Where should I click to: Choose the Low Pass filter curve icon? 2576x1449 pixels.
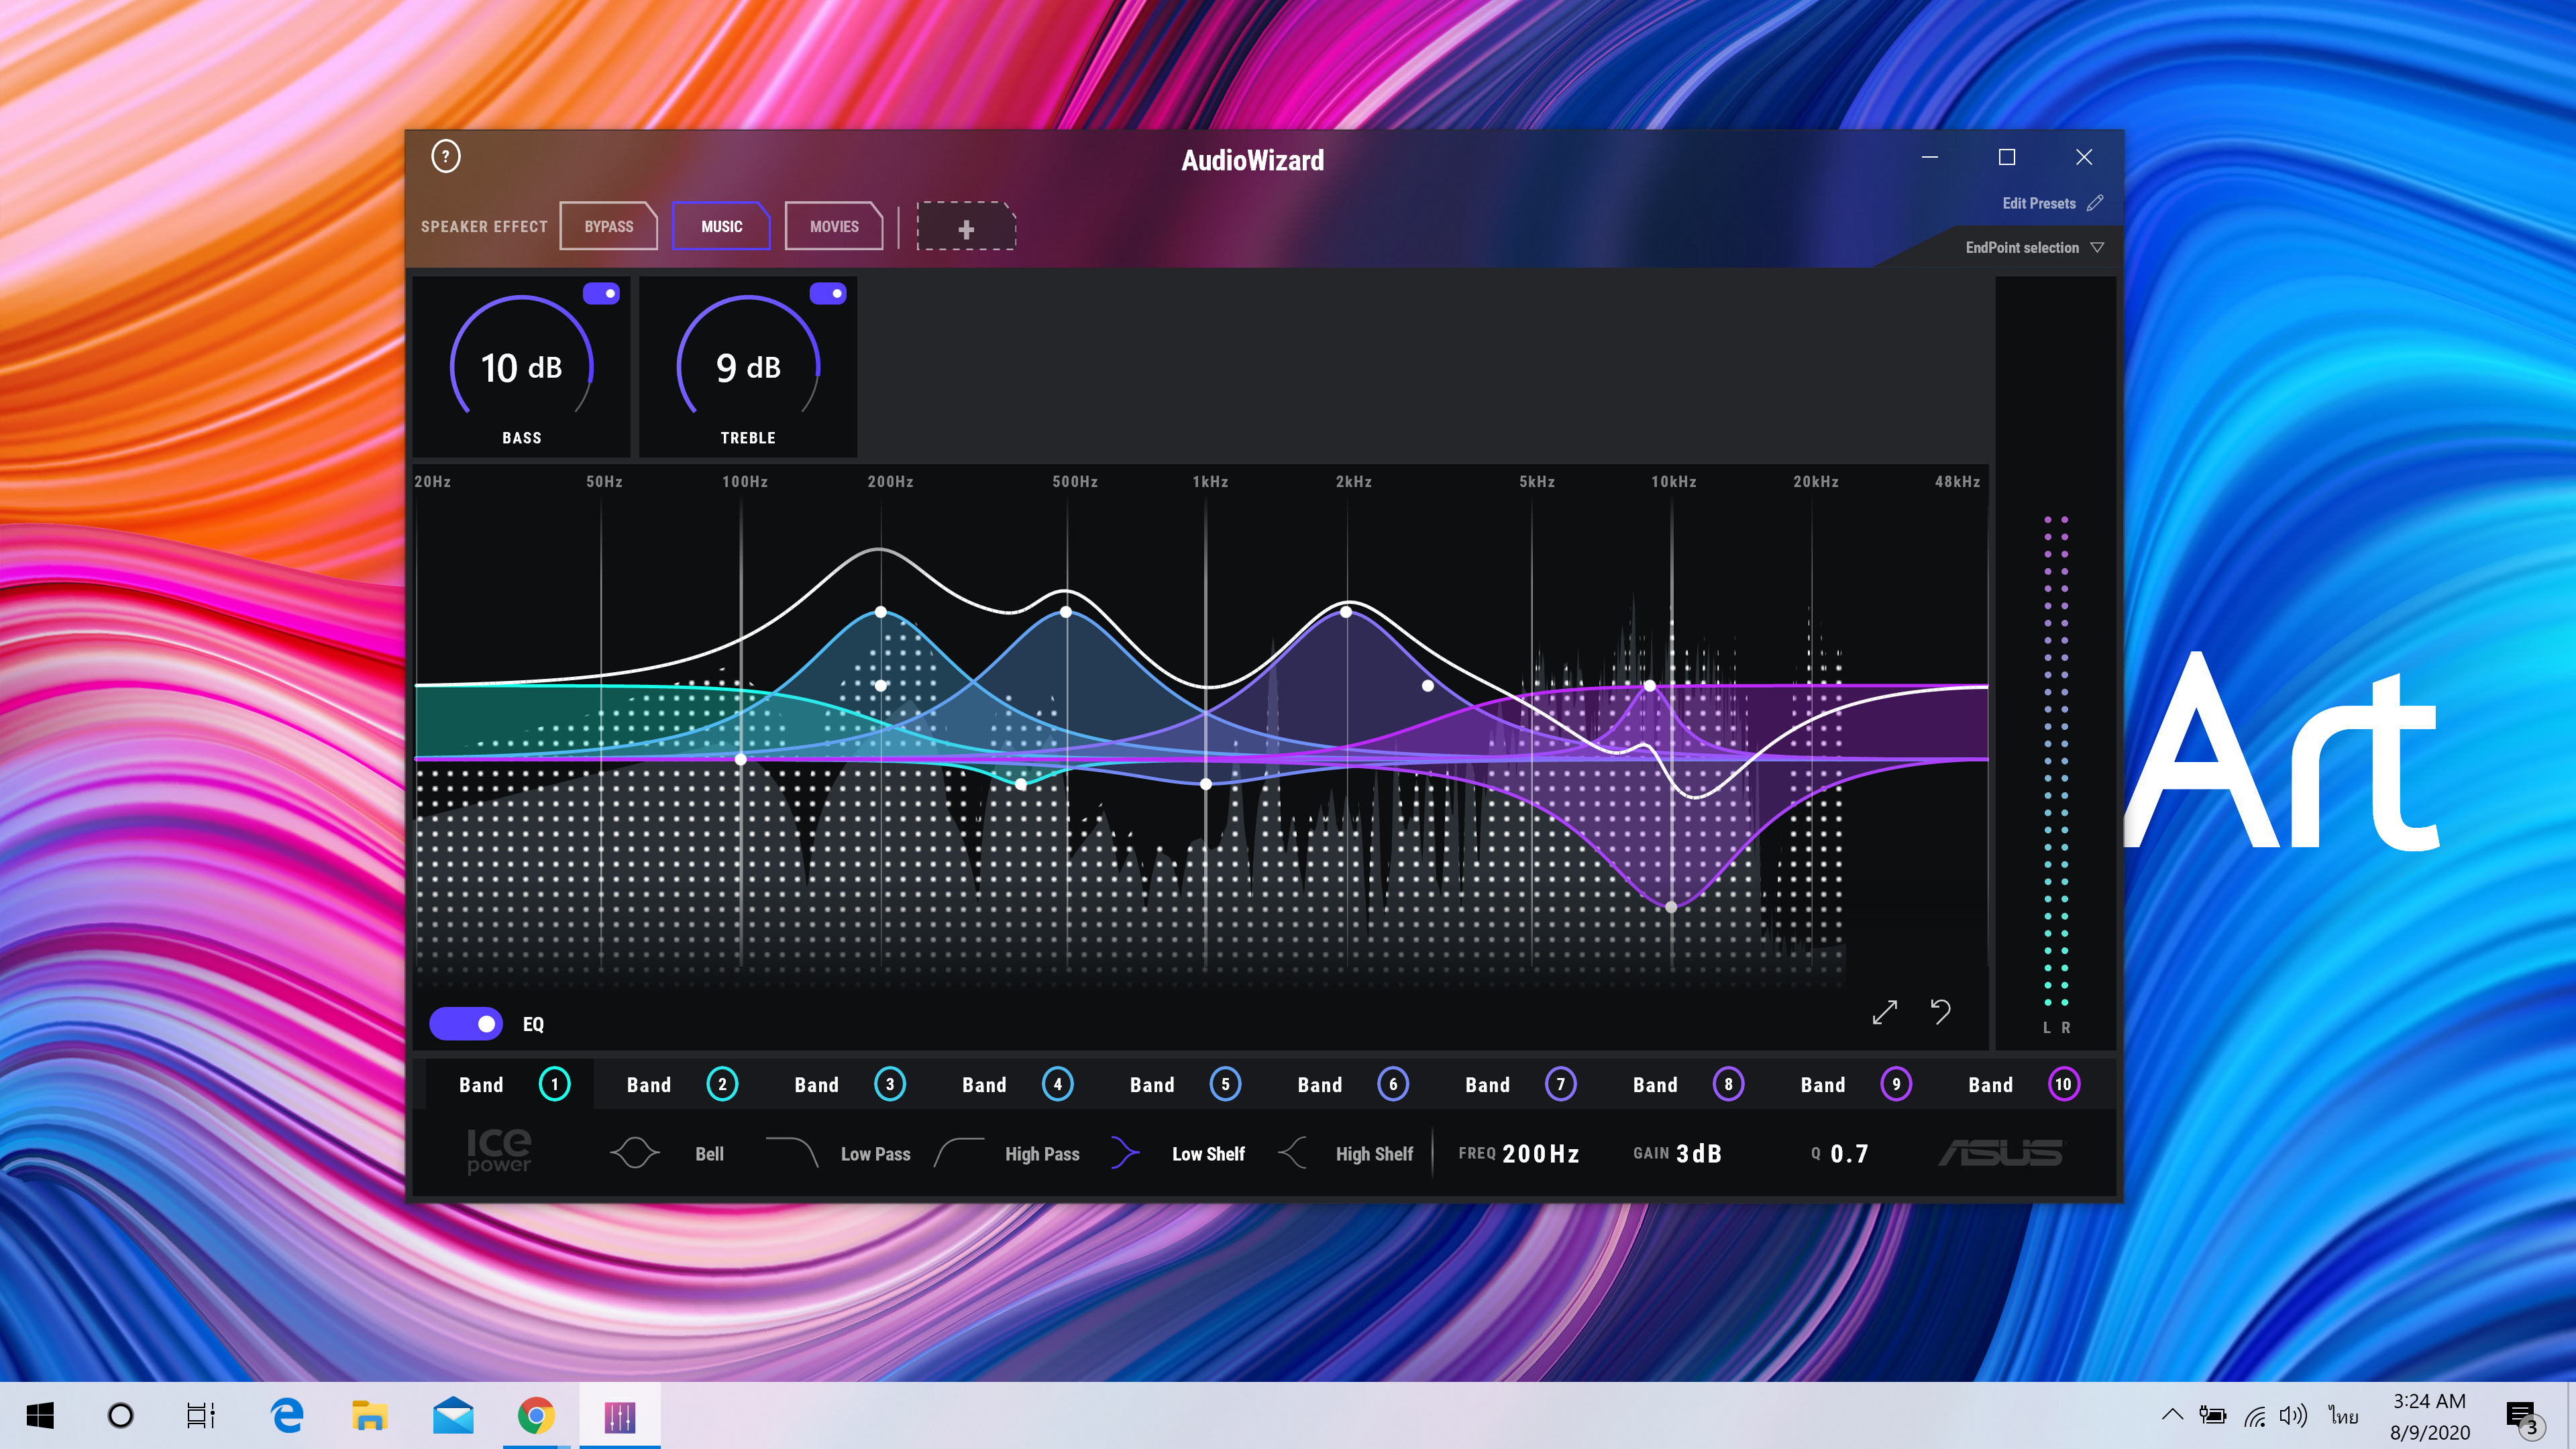coord(792,1153)
